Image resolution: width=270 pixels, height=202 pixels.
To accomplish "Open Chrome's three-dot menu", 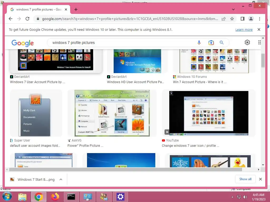I will coord(259,19).
